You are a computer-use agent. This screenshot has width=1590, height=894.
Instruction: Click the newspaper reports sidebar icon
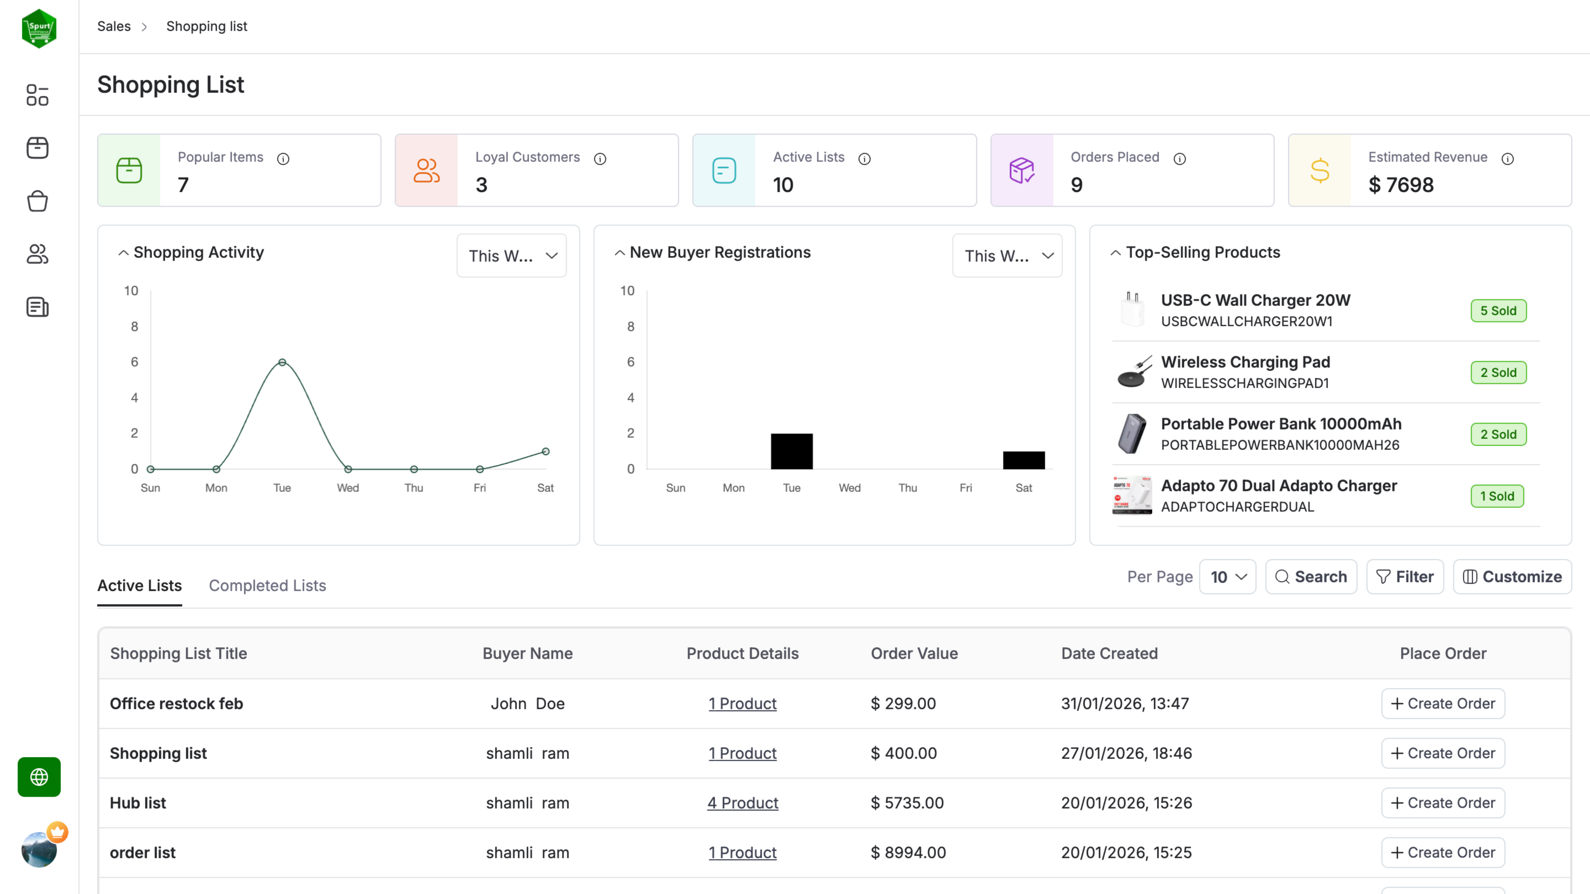tap(38, 306)
